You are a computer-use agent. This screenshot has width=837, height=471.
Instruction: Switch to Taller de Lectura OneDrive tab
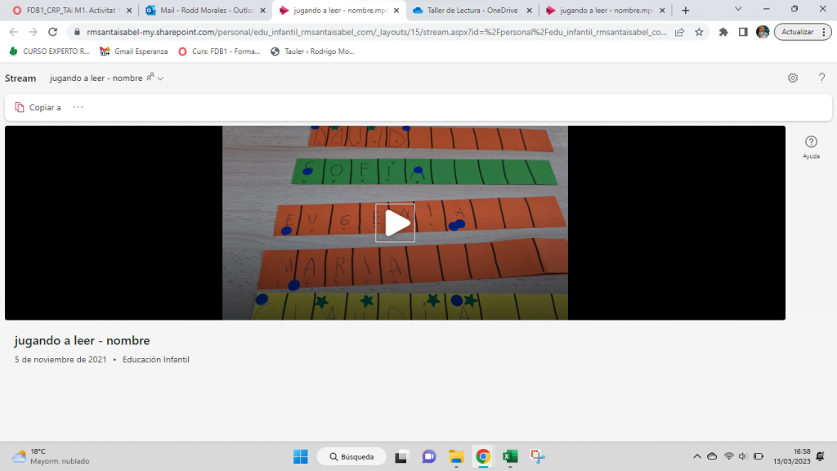point(472,11)
